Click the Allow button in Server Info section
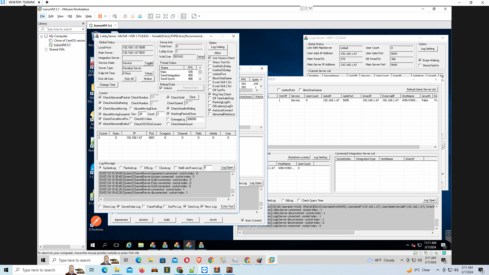Screen dimensions: 489x275 point(218,53)
